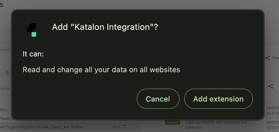Click the issues label at left
The image size is (279, 132).
pyautogui.click(x=5, y=88)
